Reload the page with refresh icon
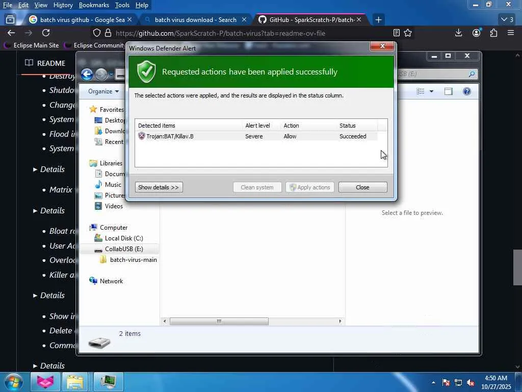This screenshot has height=392, width=522. pos(46,33)
